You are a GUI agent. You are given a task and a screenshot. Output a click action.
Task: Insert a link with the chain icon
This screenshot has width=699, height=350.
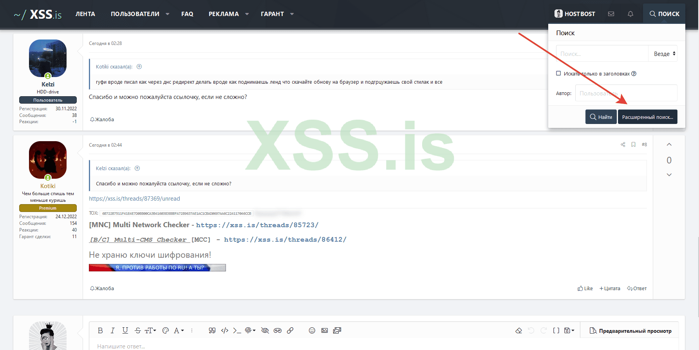(x=290, y=330)
